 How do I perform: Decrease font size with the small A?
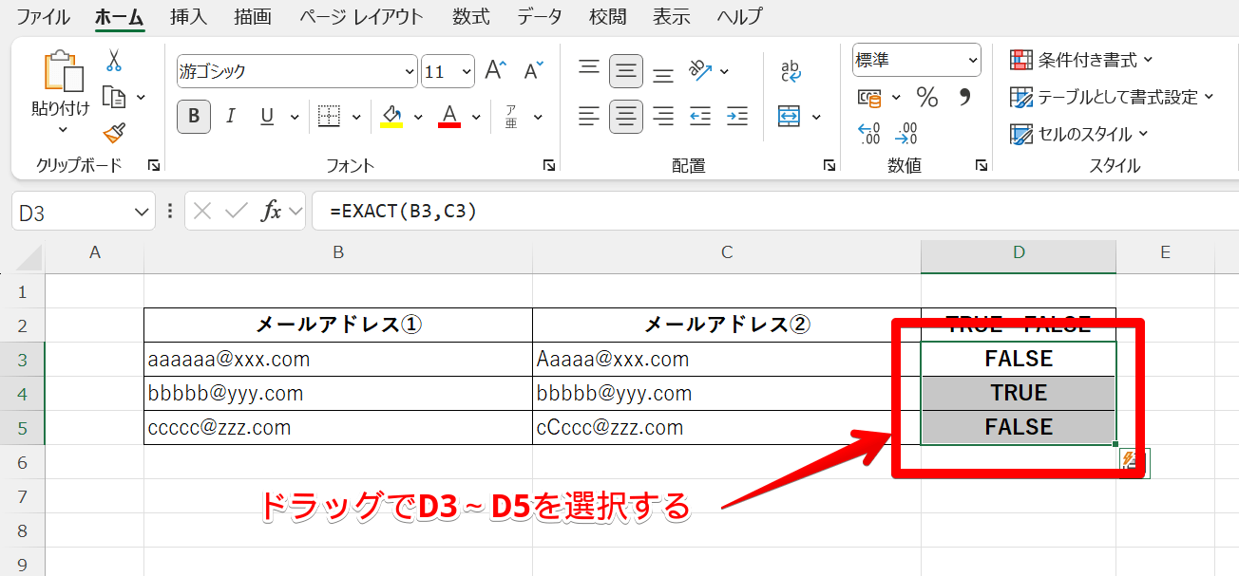[533, 70]
